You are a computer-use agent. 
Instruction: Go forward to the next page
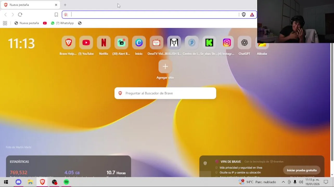pos(12,15)
